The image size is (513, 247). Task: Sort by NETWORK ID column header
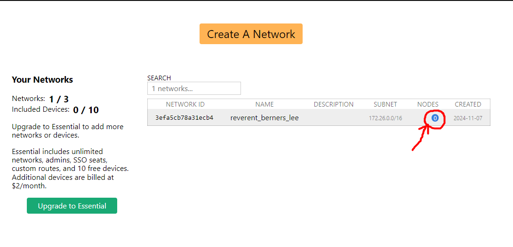tap(185, 104)
